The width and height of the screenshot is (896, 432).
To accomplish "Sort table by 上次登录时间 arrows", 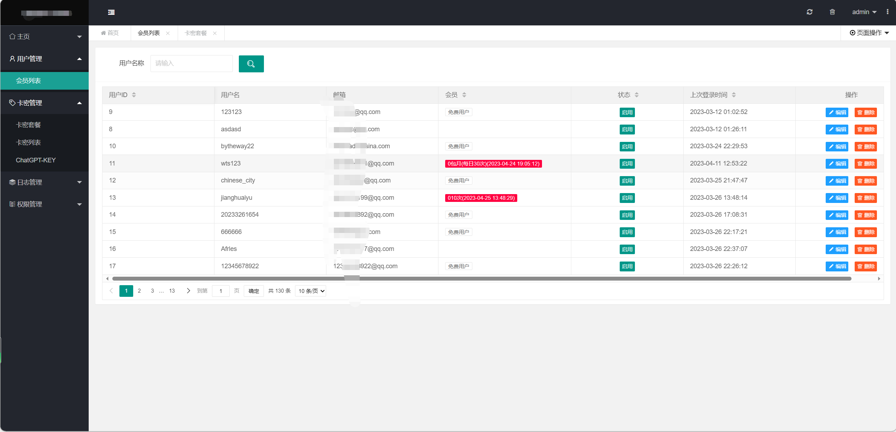I will click(734, 95).
